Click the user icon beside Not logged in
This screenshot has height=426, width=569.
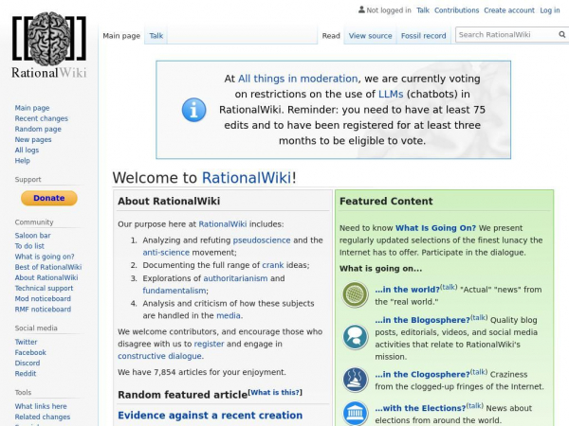tap(361, 9)
